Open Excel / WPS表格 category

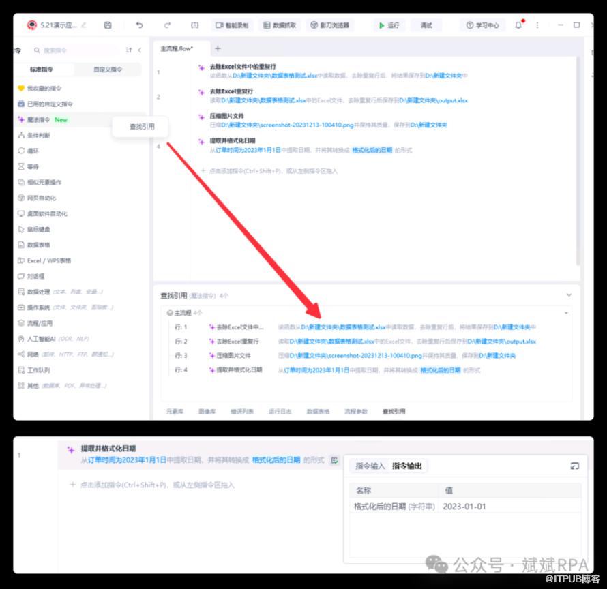tap(44, 260)
